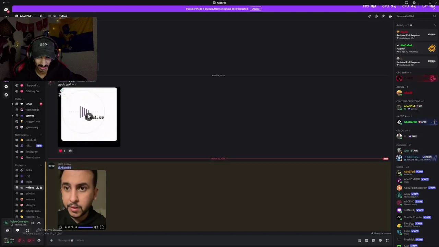Create invite icon on videos channel
439x247 pixels.
coord(37,188)
